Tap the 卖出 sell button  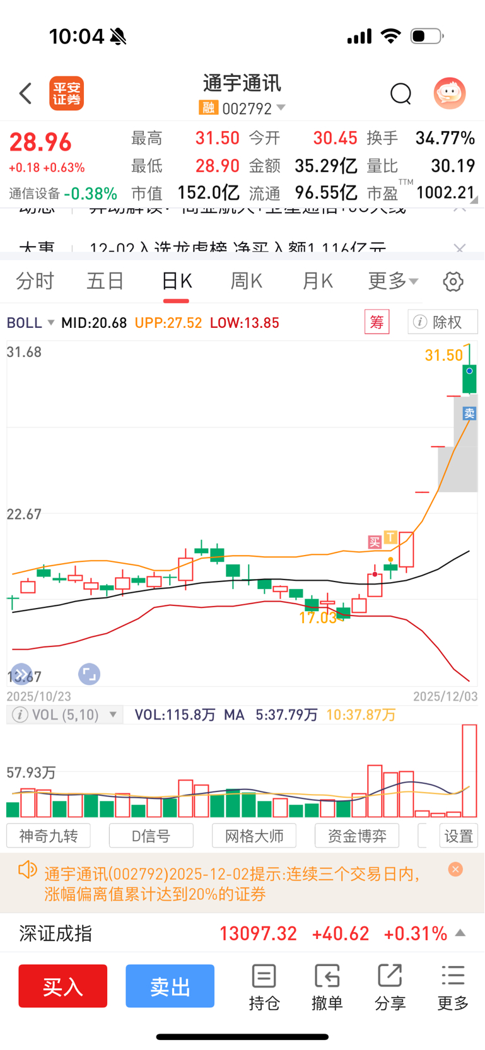(170, 986)
